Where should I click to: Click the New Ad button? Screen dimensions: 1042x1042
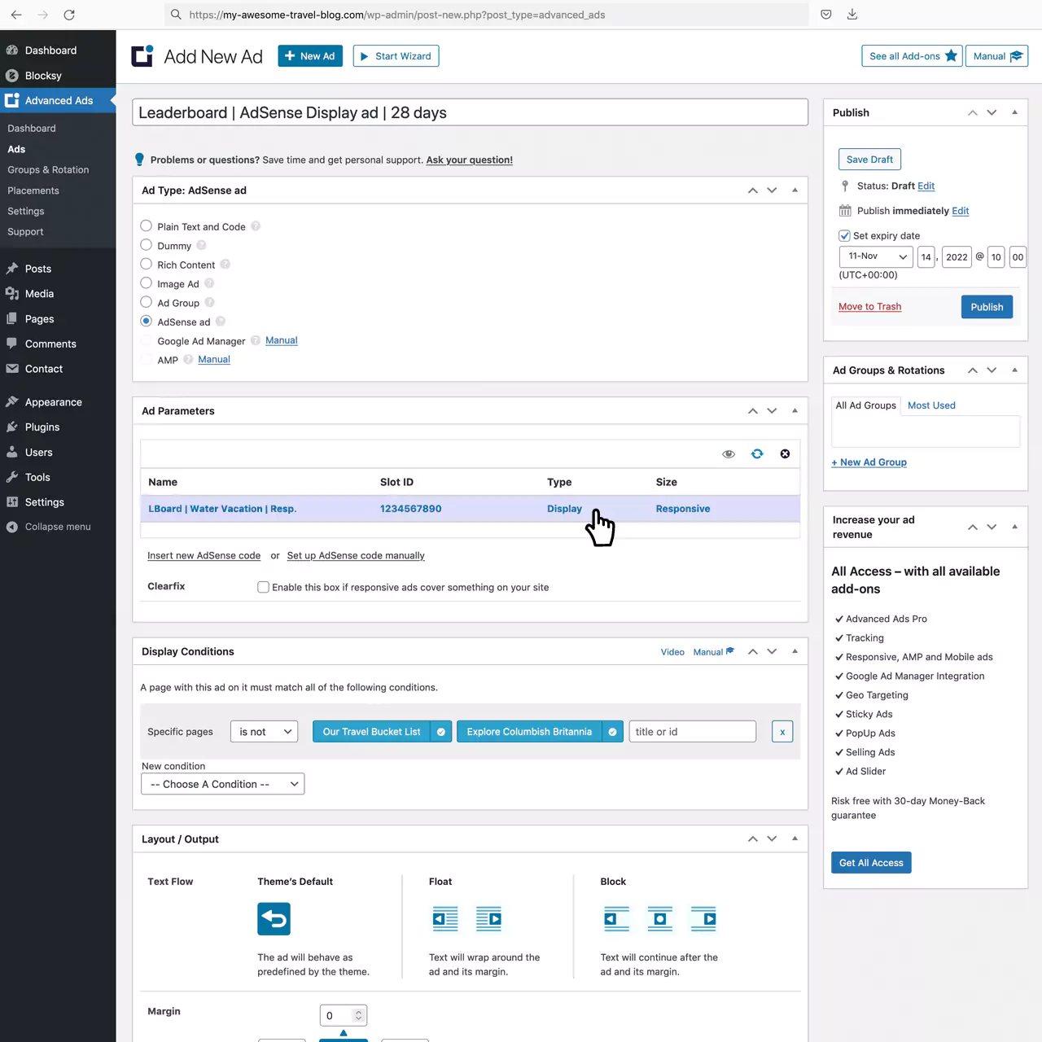(310, 56)
